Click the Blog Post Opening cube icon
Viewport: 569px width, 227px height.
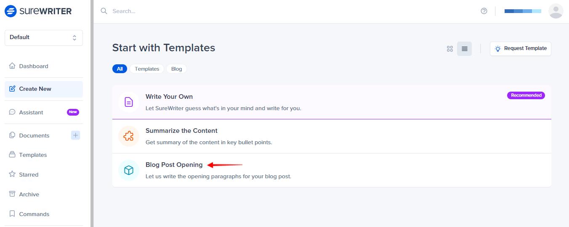[129, 170]
